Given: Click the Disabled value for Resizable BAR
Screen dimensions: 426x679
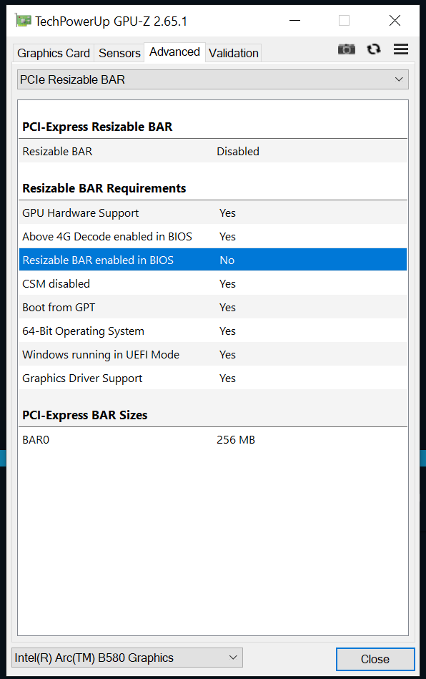Looking at the screenshot, I should pos(238,152).
